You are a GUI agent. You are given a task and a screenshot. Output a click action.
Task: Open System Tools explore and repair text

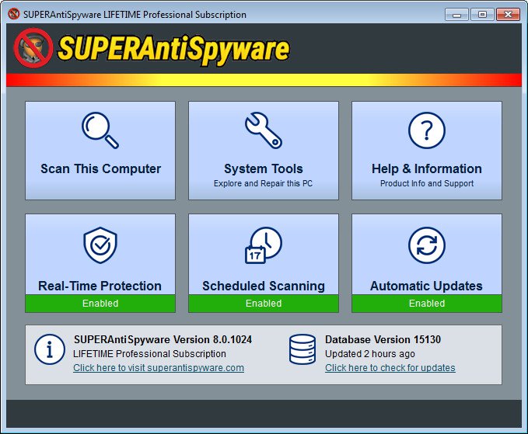coord(264,184)
